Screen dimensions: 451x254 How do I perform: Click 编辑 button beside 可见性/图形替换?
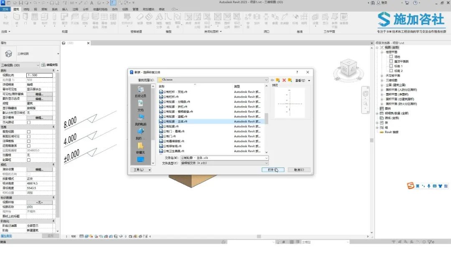click(x=39, y=94)
